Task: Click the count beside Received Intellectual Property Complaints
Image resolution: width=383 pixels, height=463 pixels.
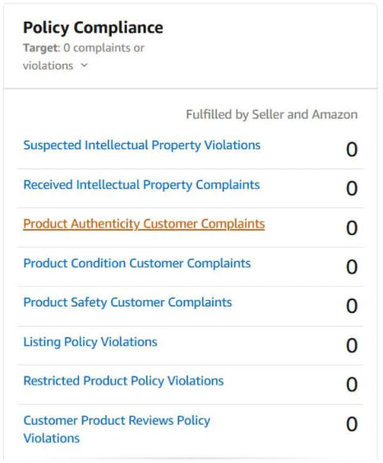Action: click(352, 188)
